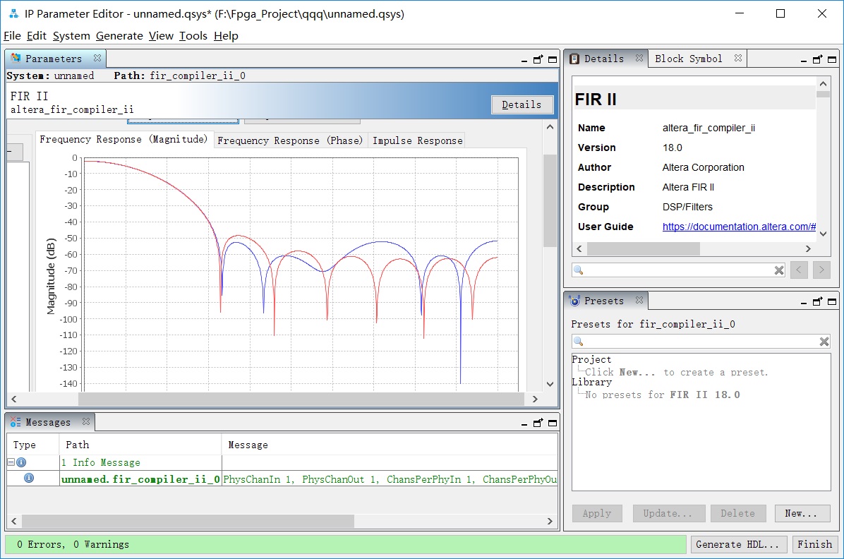Open the Tools menu
Screen dimensions: 844x559
(193, 35)
